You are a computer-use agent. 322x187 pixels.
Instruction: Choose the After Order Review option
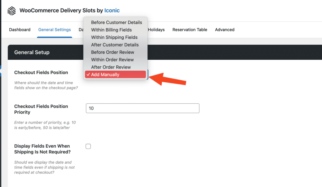coord(111,67)
